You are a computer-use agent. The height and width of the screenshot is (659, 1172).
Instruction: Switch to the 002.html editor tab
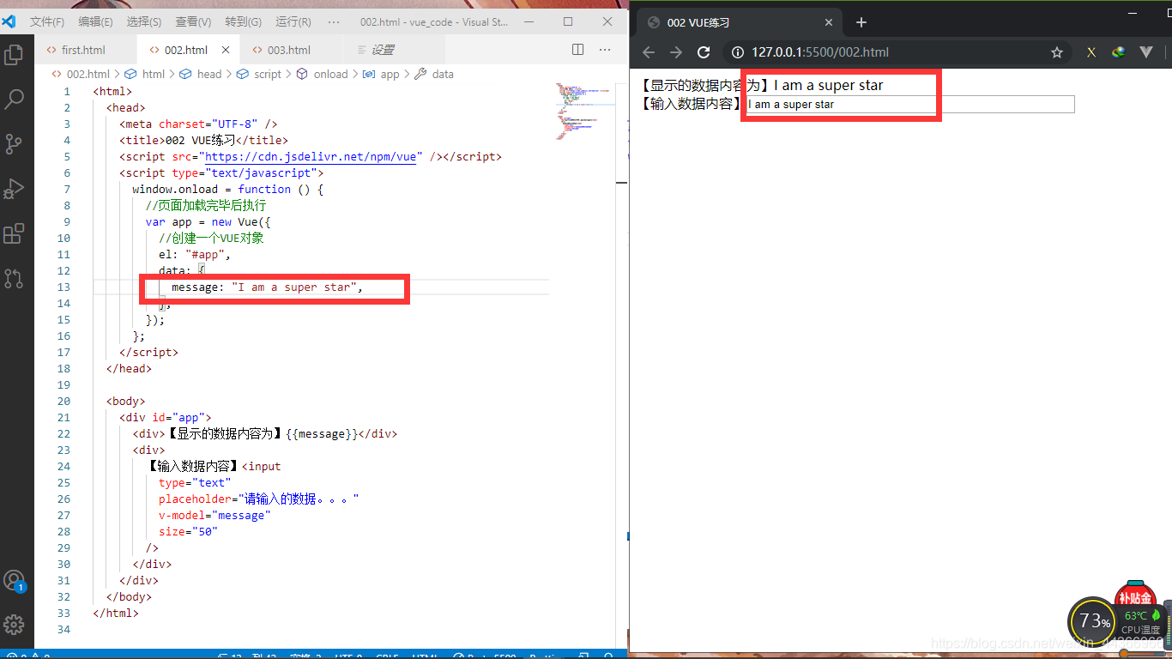click(186, 50)
